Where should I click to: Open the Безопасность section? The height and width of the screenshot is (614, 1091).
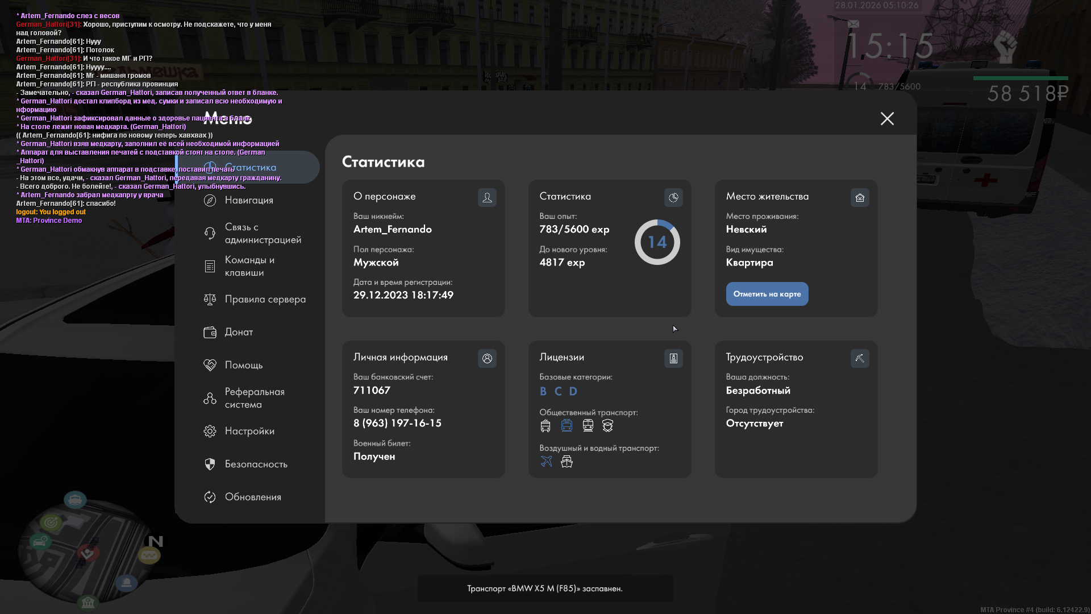click(x=256, y=464)
